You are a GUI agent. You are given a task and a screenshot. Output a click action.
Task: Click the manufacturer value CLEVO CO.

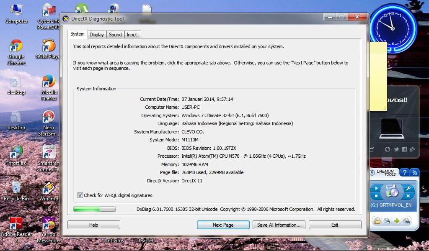click(x=193, y=132)
